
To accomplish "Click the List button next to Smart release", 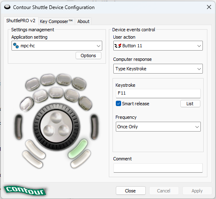I will (x=190, y=104).
